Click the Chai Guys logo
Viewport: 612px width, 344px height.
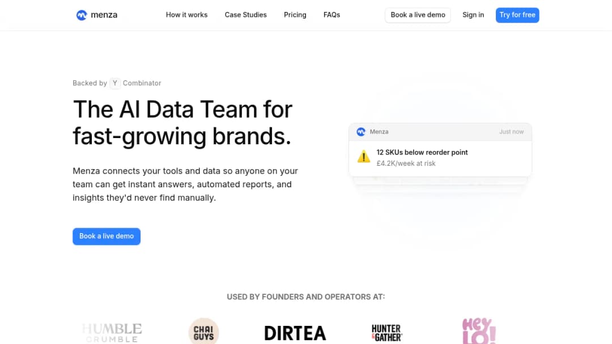pos(204,331)
